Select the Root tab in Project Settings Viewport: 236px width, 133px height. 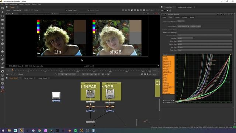164,17
